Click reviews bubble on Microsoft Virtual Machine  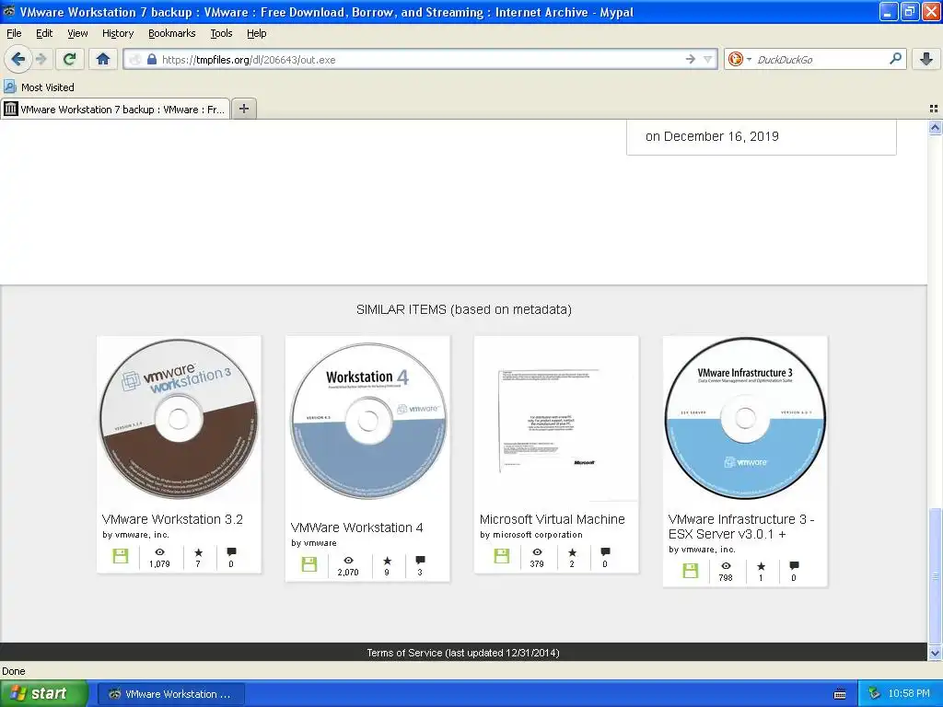click(605, 551)
